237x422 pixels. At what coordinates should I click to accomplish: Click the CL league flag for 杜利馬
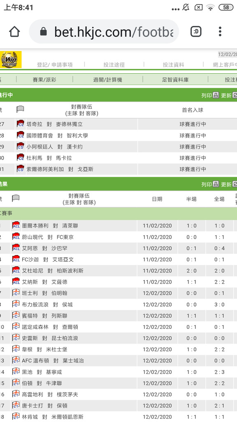(x=21, y=157)
